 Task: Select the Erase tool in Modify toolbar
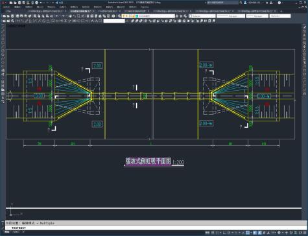pyautogui.click(x=304, y=27)
